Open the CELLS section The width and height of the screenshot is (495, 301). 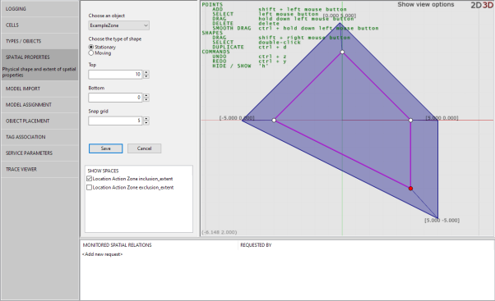coord(39,25)
